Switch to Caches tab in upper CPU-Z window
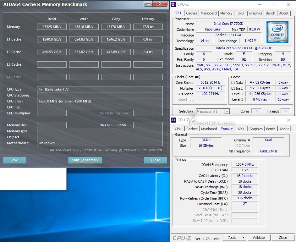 tap(191, 13)
